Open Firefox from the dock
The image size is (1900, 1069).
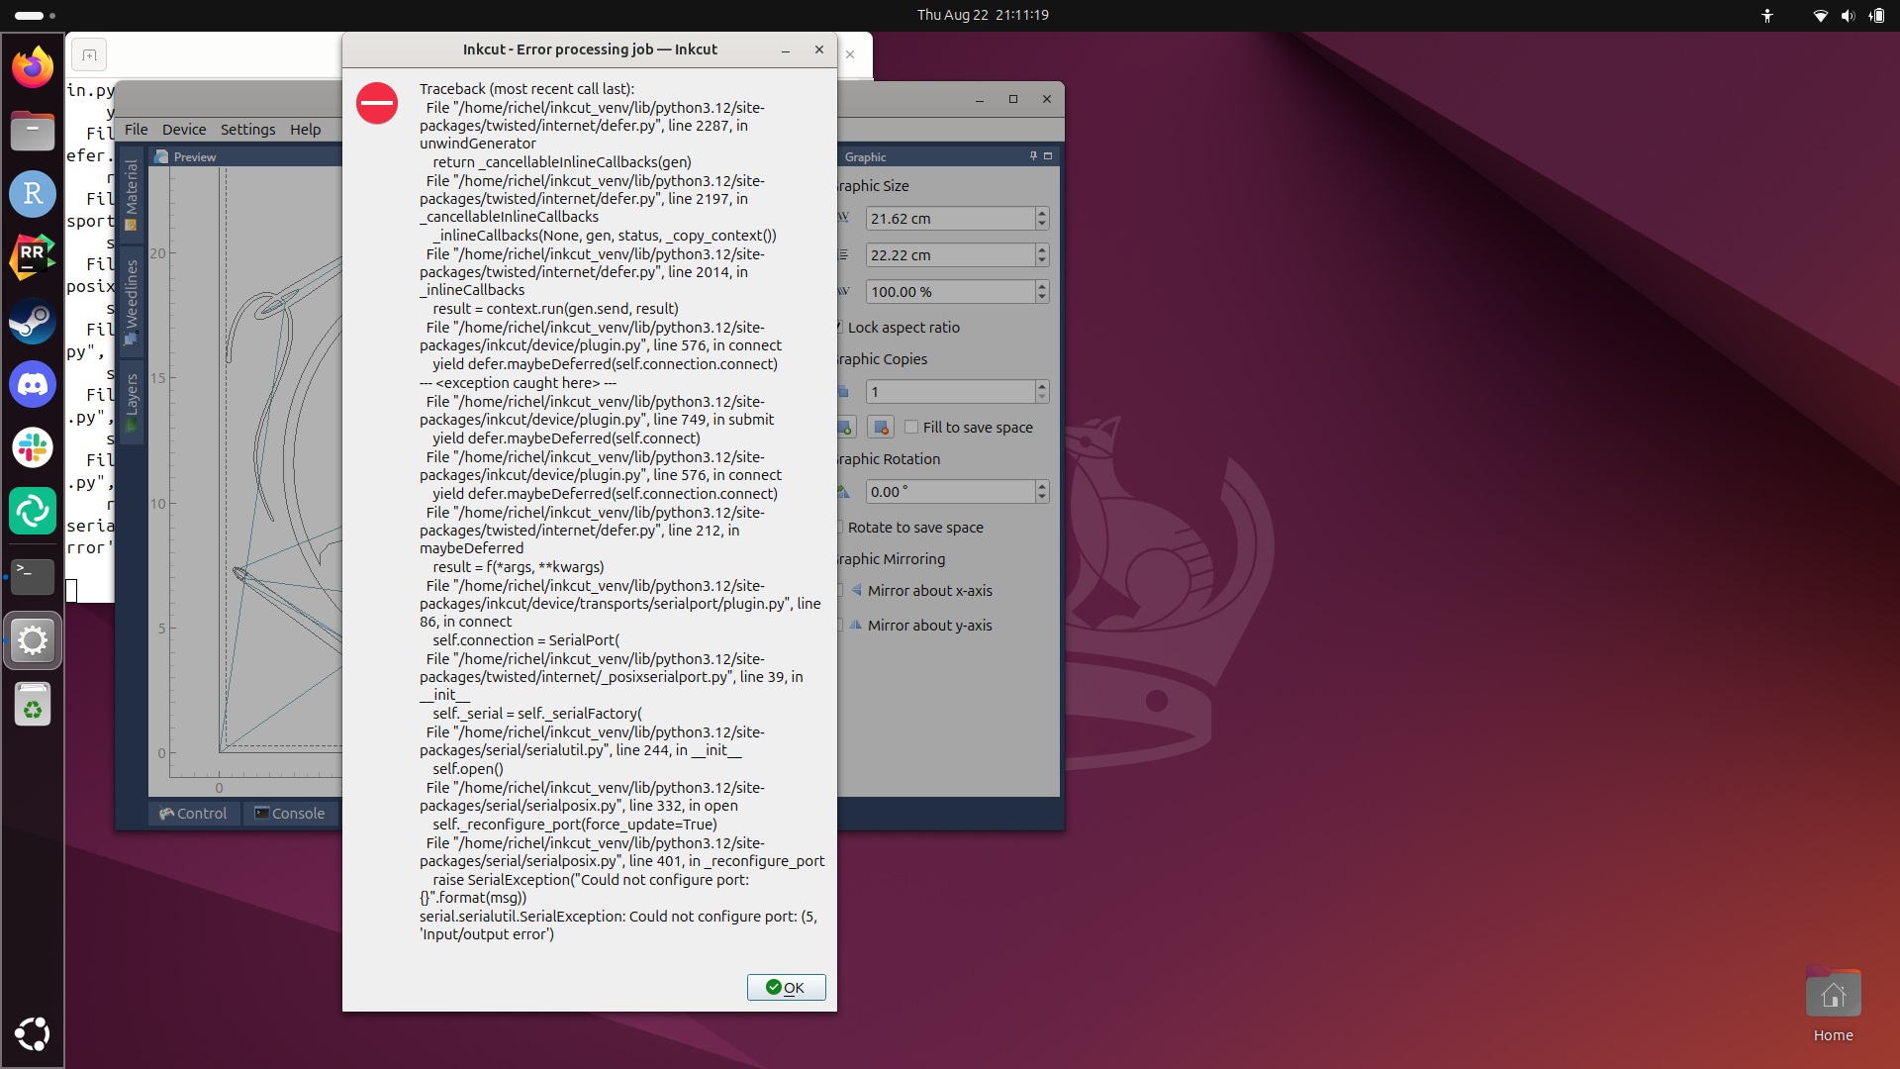click(x=33, y=67)
